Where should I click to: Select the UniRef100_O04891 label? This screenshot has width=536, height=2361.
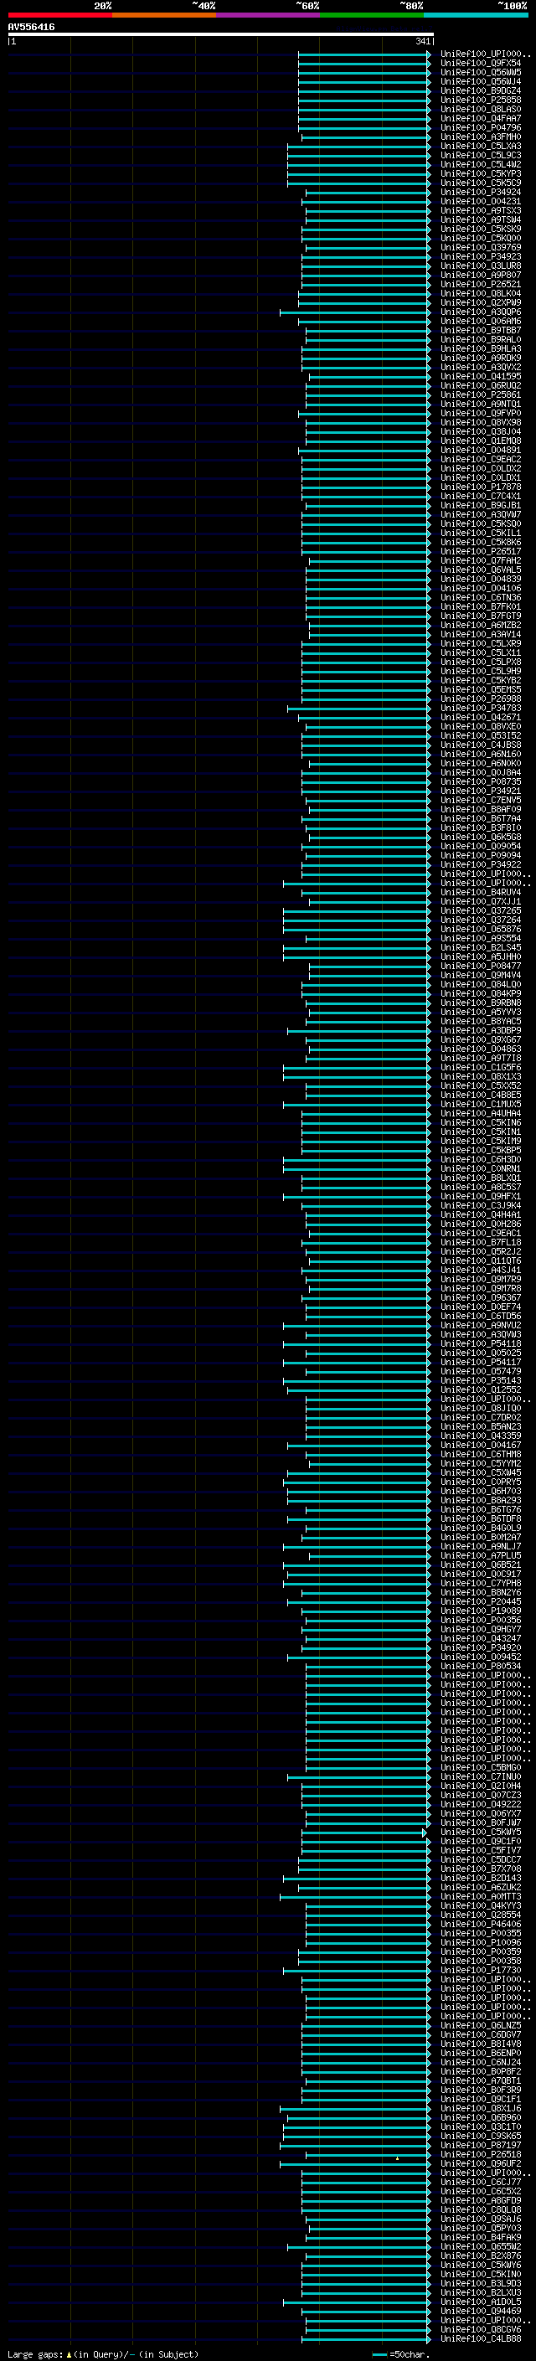point(481,450)
